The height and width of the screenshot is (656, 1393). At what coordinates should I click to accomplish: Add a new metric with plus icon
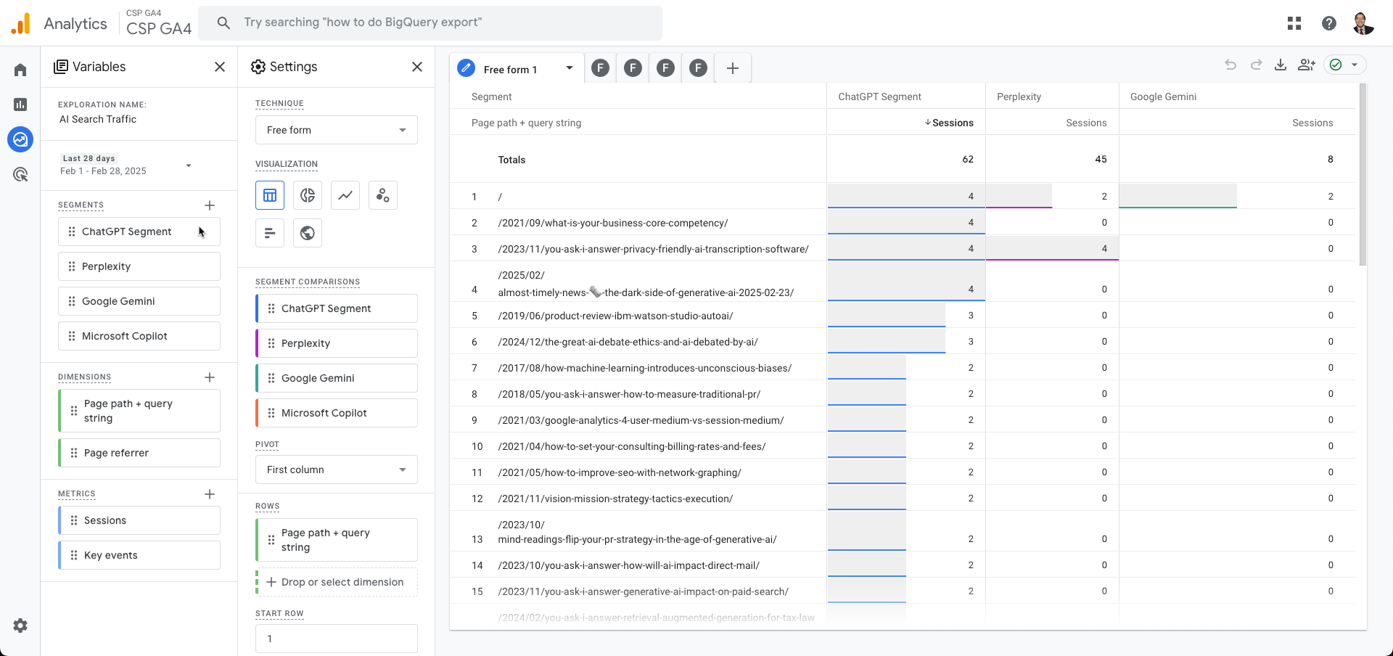pyautogui.click(x=210, y=494)
